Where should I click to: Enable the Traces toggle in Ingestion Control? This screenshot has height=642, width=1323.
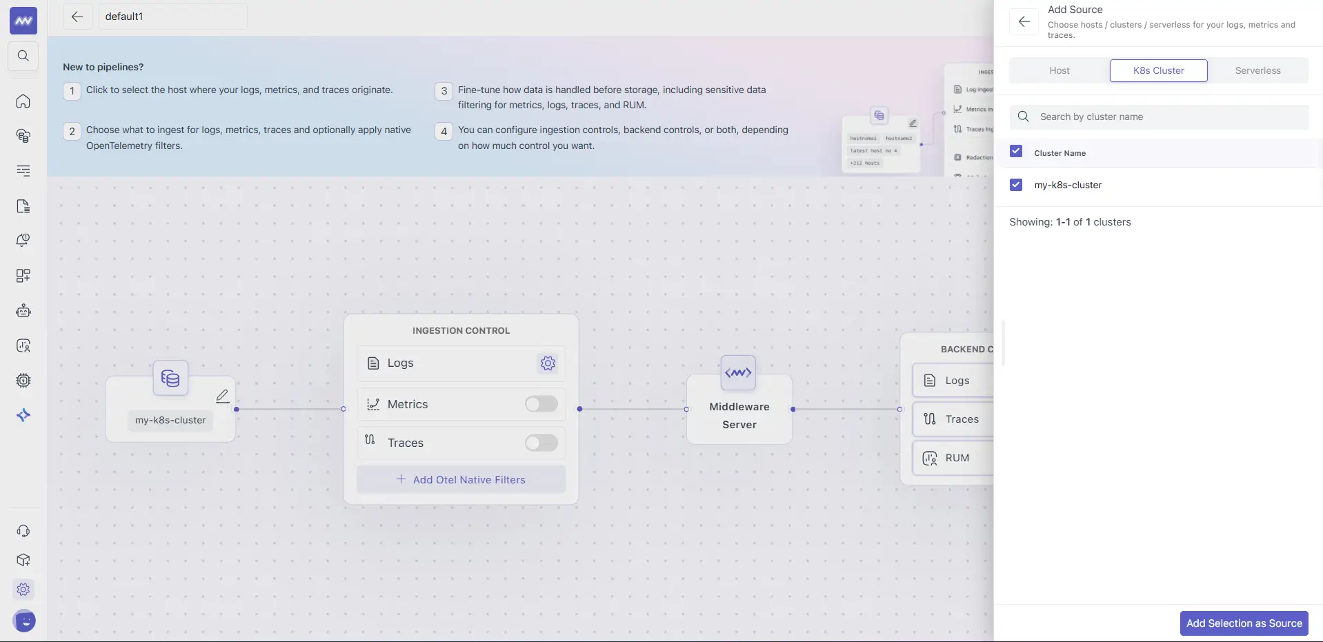pyautogui.click(x=541, y=443)
